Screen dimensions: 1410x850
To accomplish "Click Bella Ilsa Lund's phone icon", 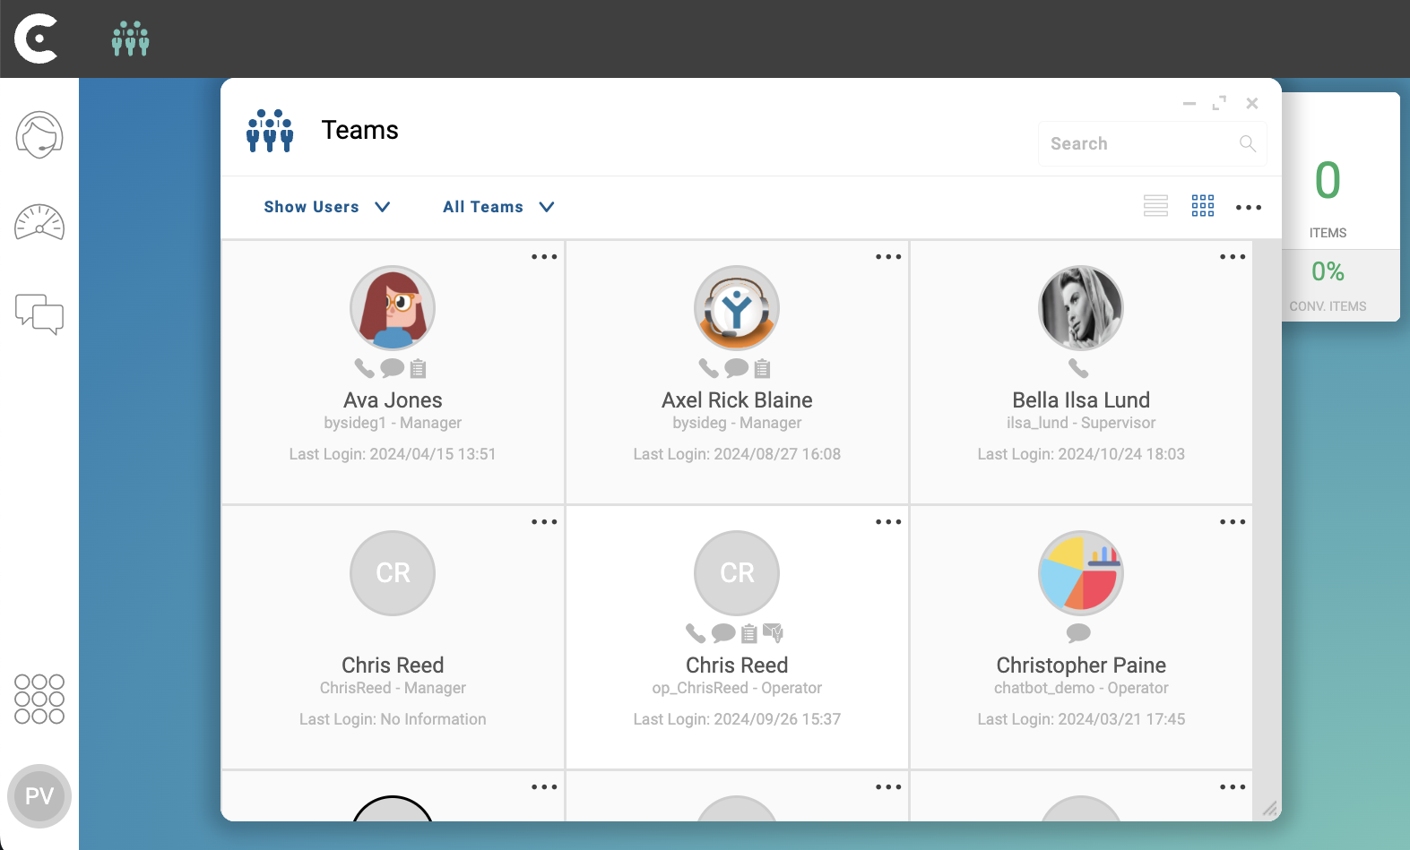I will coord(1078,368).
